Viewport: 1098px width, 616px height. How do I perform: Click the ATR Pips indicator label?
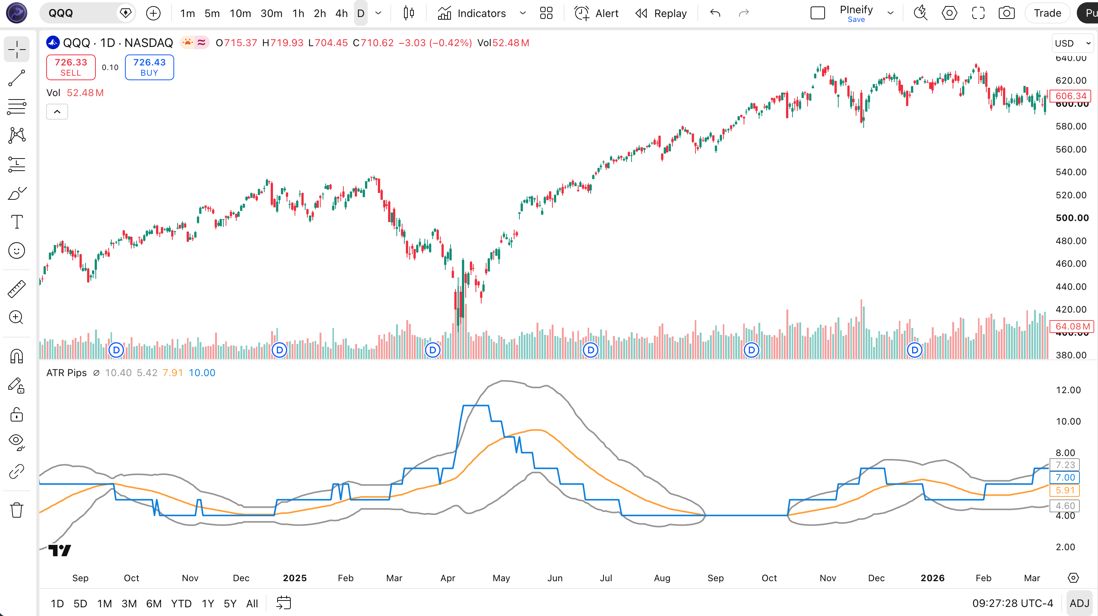[67, 373]
